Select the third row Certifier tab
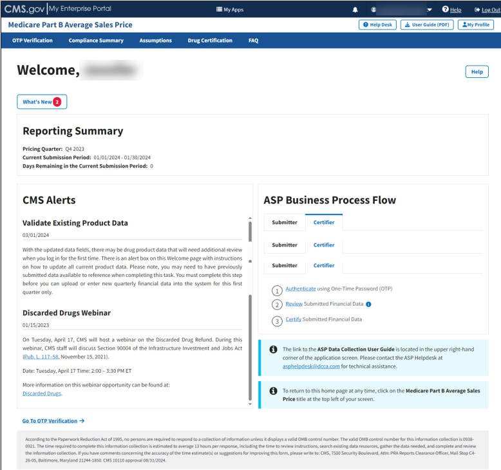Image resolution: width=501 pixels, height=470 pixels. (x=324, y=265)
